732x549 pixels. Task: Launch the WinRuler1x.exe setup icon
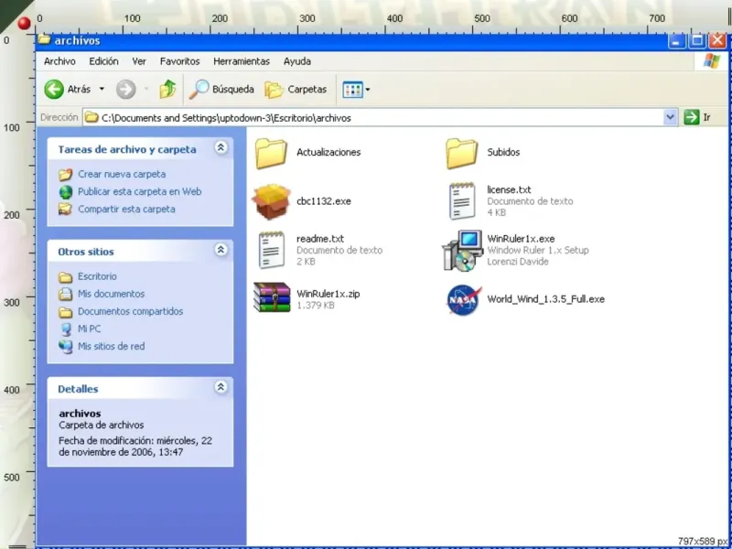(x=463, y=251)
